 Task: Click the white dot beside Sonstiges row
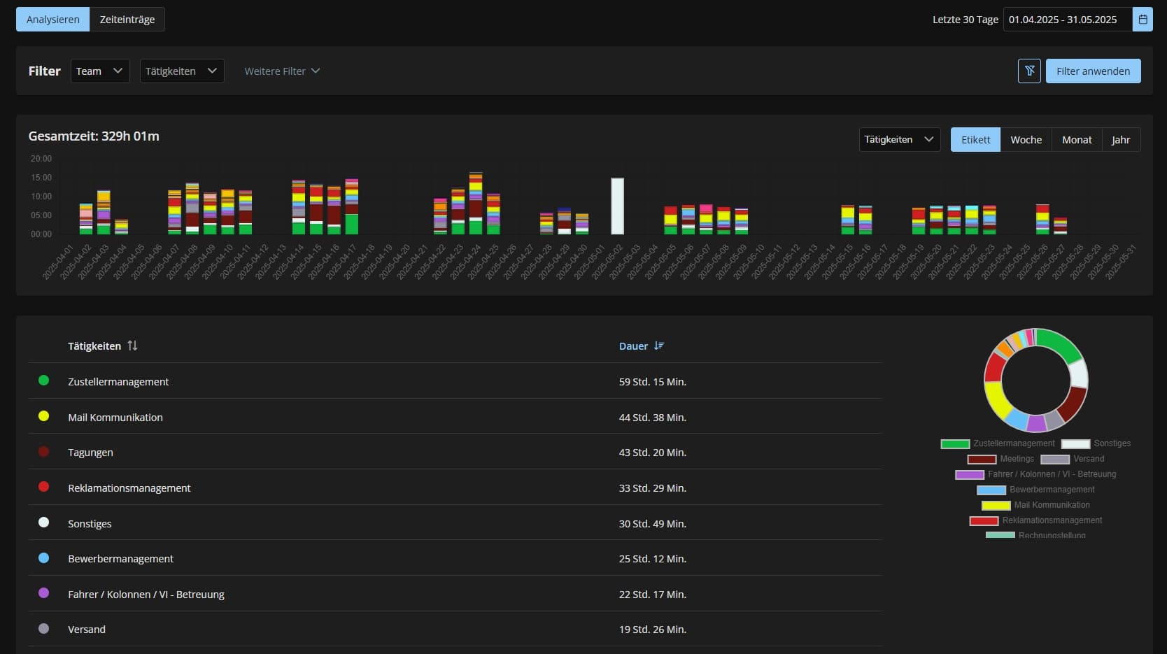click(x=43, y=523)
